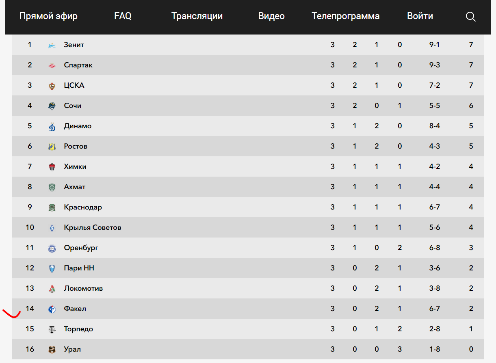Viewport: 496px width, 363px height.
Task: Click the search magnifier icon
Action: pos(470,17)
